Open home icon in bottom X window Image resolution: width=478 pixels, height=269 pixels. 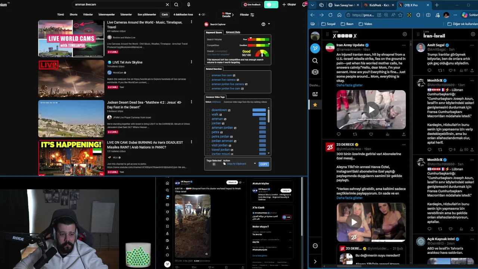(x=167, y=183)
